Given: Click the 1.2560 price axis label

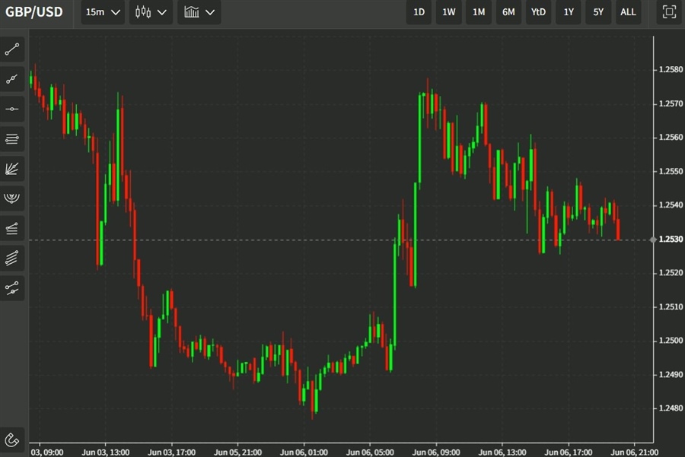Looking at the screenshot, I should pos(671,137).
